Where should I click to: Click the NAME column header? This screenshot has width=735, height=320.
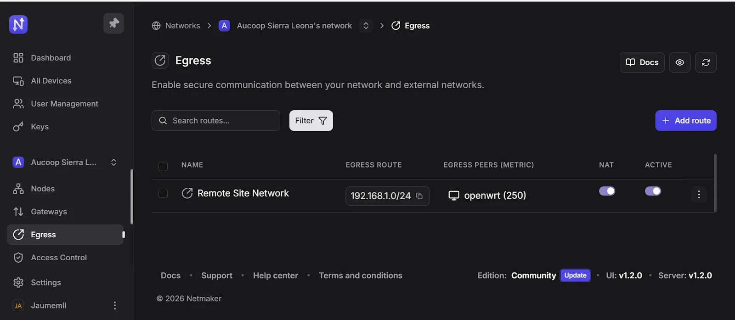[192, 165]
